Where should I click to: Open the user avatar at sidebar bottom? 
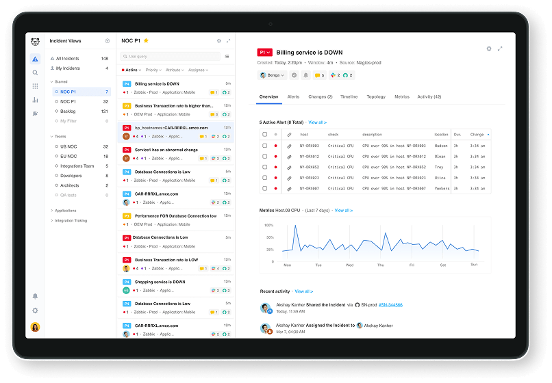tap(35, 327)
